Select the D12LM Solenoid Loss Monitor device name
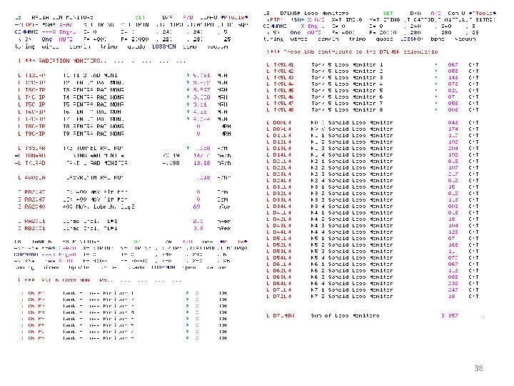This screenshot has width=514, height=386. click(281, 142)
